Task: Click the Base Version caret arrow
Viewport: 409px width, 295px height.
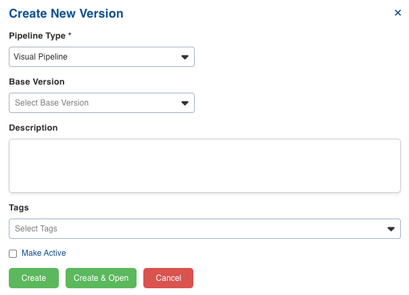Action: 185,103
